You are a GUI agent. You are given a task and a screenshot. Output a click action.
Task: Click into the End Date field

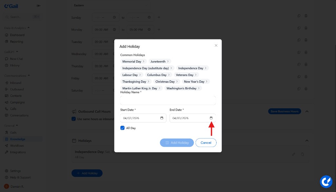point(193,118)
